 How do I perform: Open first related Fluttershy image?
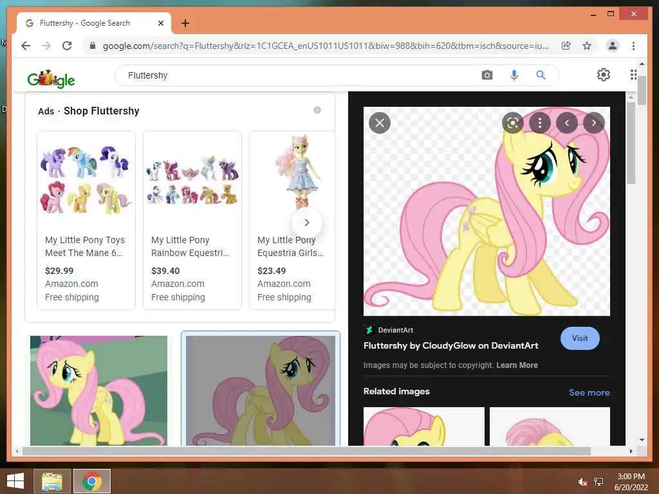click(423, 426)
